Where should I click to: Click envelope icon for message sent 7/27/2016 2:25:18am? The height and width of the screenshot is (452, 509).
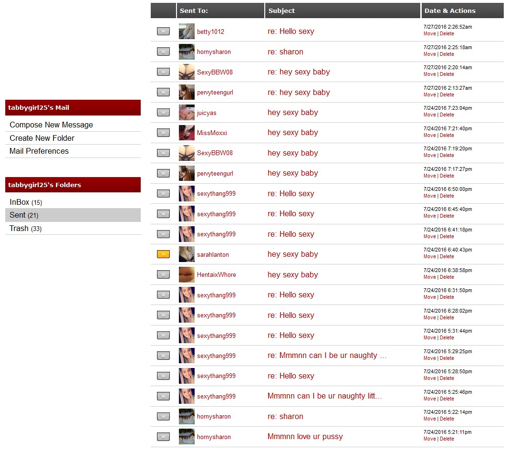coord(163,52)
